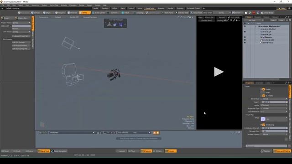This screenshot has width=292, height=164.
Task: Click the green icon in top toolbar
Action: (x=250, y=13)
